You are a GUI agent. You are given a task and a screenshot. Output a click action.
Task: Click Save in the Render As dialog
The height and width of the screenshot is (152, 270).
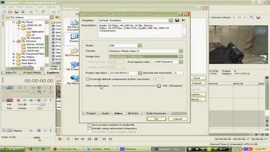198,78
